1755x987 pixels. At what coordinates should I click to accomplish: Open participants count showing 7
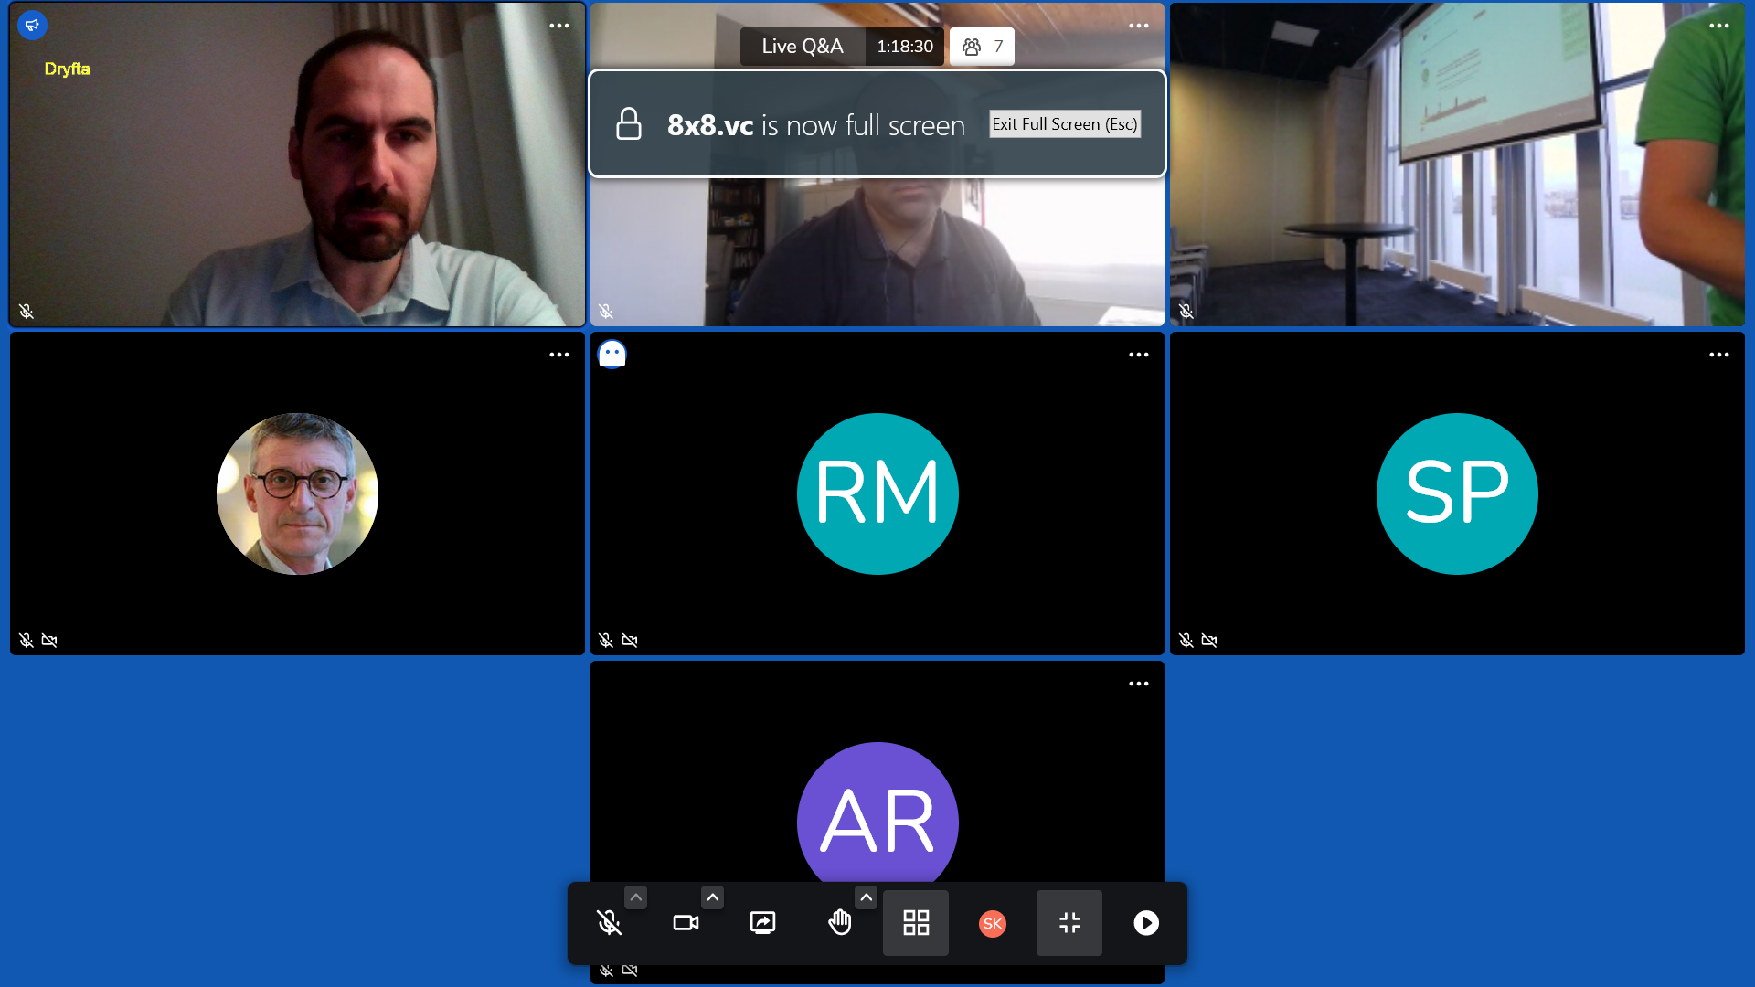982,47
